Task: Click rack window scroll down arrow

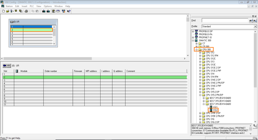Action: click(54, 44)
